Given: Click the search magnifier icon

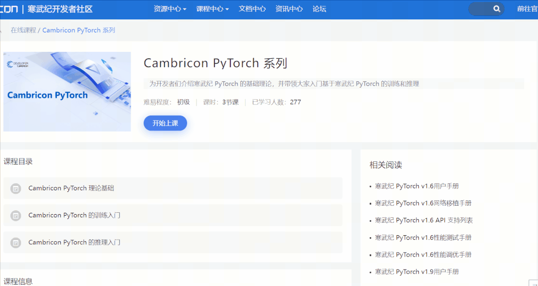Looking at the screenshot, I should pos(497,9).
